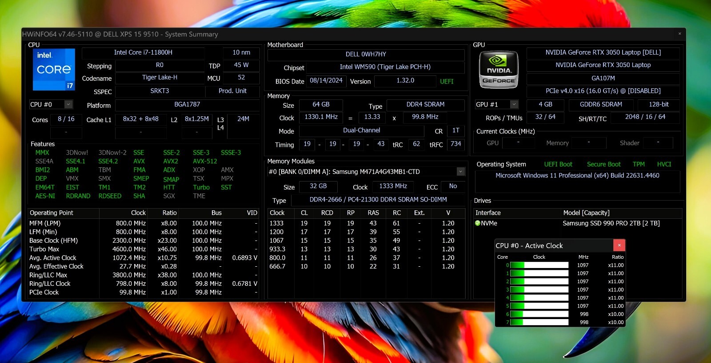
Task: Click the Intel Core i7 logo
Action: pos(54,70)
